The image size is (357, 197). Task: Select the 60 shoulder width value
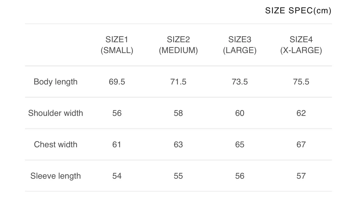click(x=240, y=113)
